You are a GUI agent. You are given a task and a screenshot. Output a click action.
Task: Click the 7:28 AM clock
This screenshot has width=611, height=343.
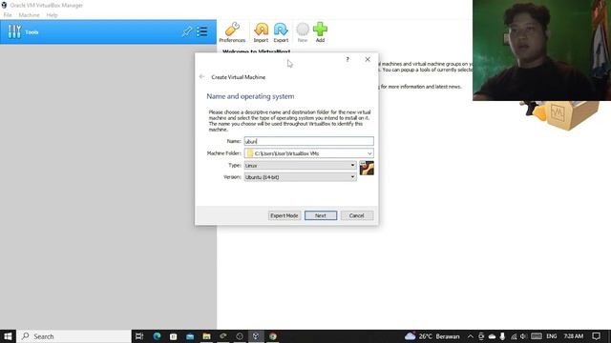point(574,336)
